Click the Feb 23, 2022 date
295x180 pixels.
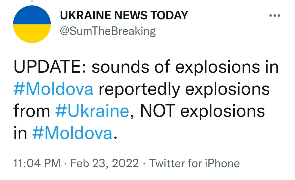105,163
